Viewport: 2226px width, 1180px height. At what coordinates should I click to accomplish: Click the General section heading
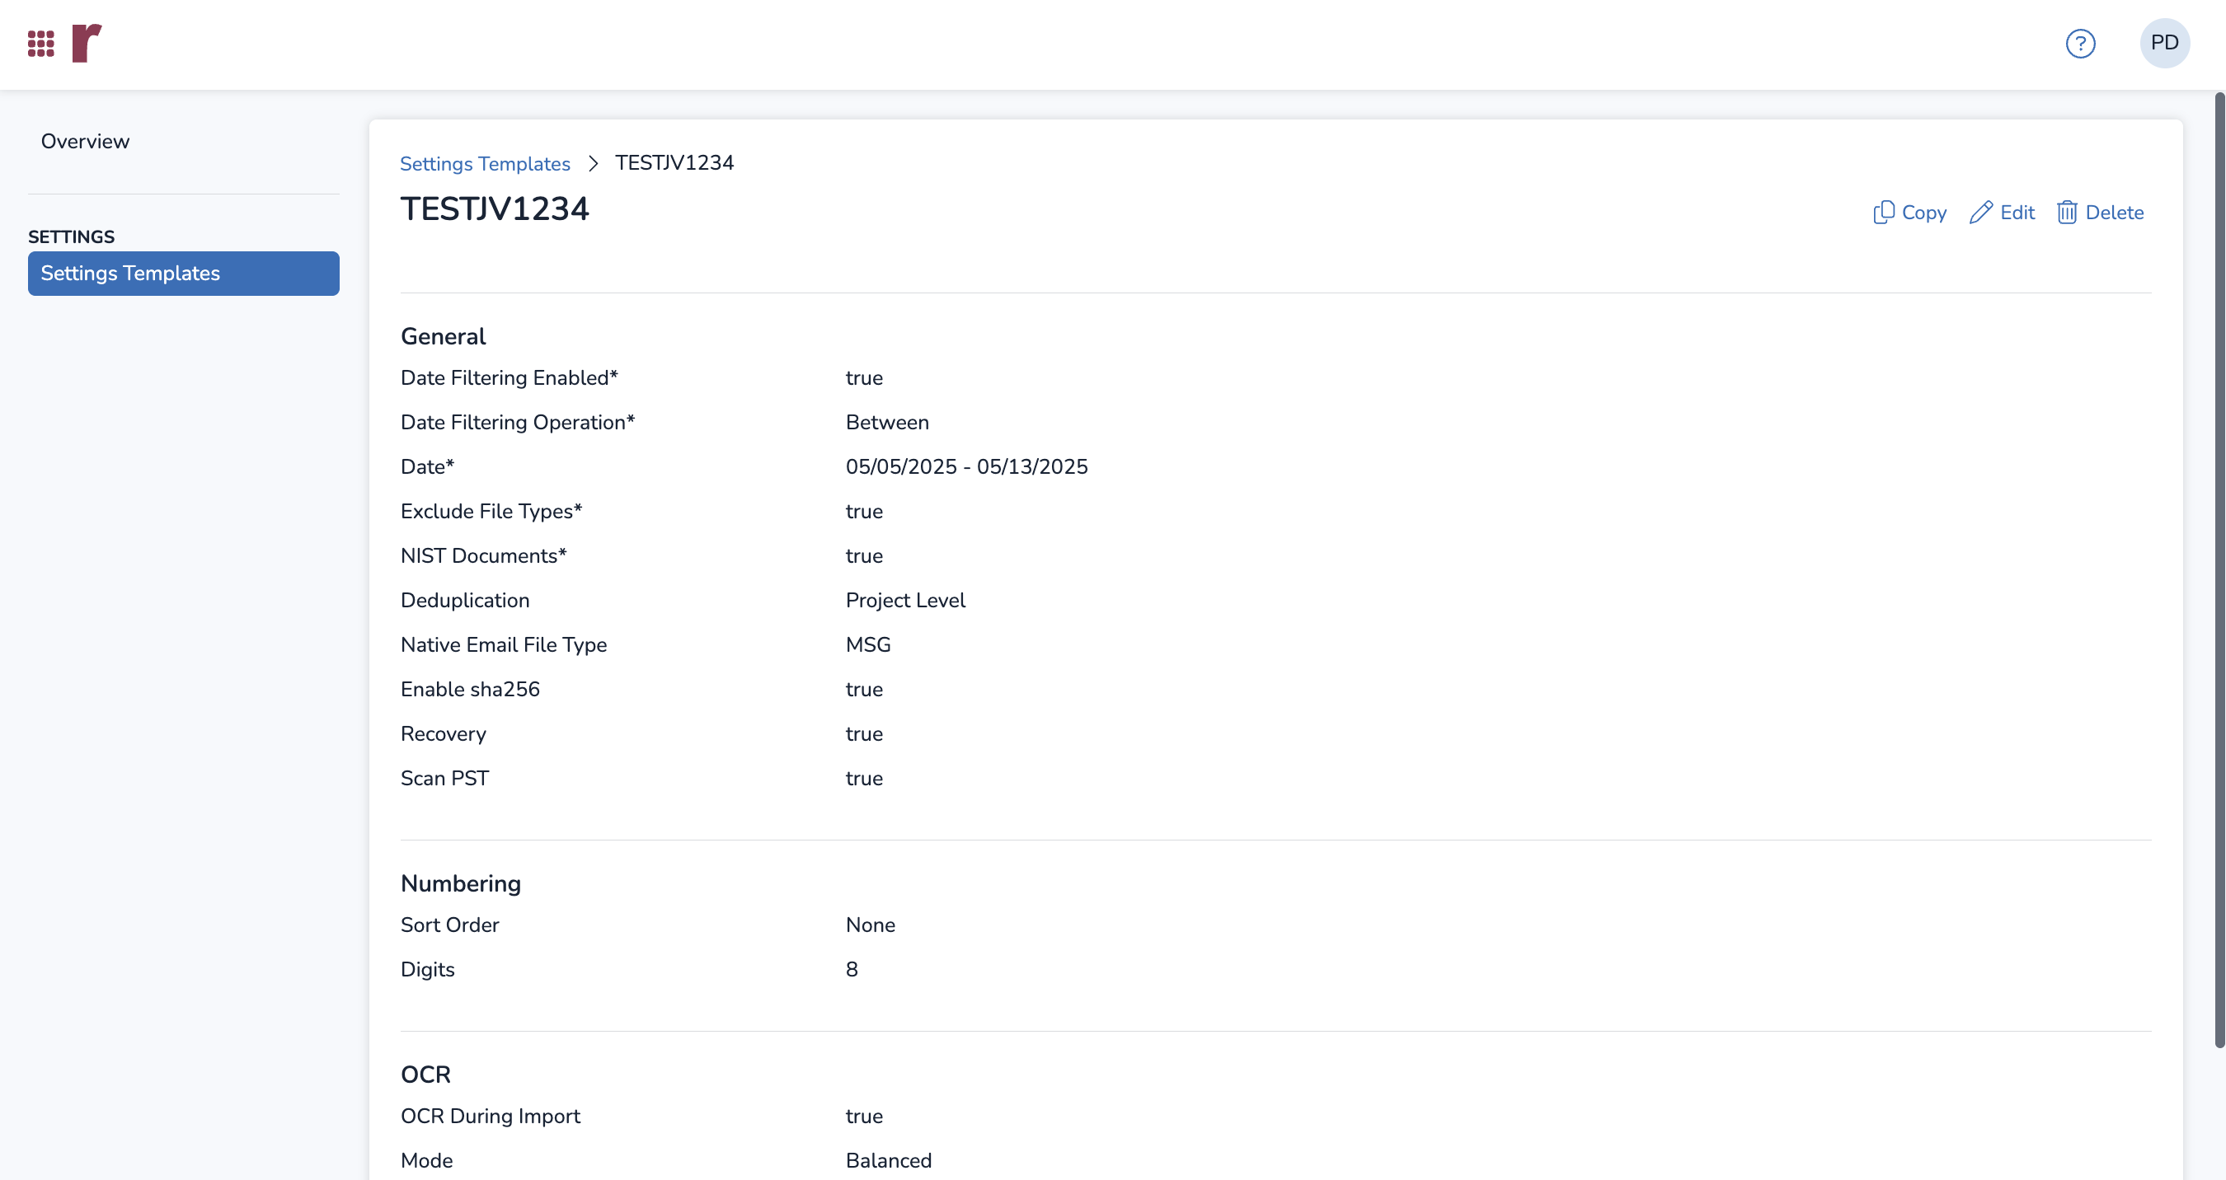click(444, 337)
